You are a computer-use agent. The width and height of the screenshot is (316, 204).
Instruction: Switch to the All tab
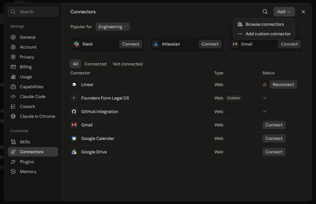click(75, 64)
